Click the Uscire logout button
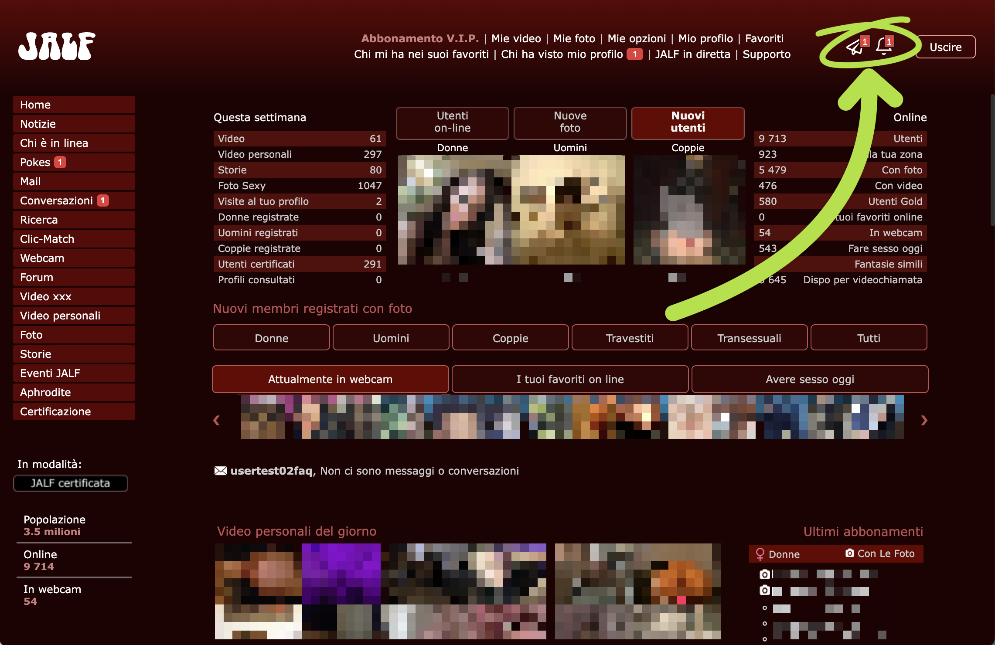 pyautogui.click(x=946, y=47)
